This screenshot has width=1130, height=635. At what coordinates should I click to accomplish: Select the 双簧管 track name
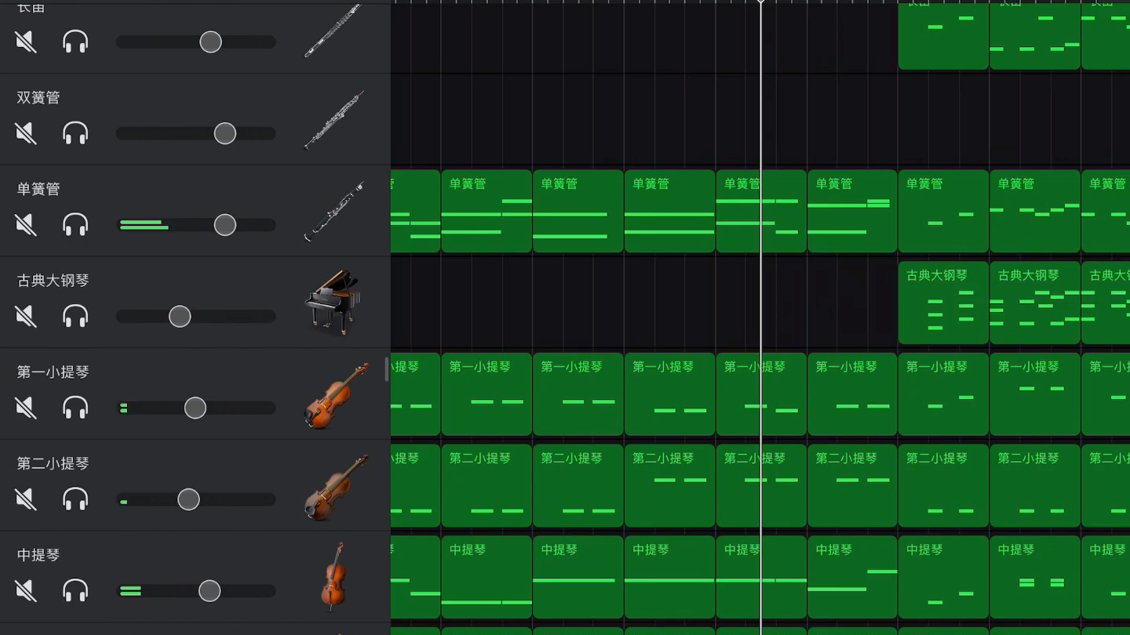point(38,97)
